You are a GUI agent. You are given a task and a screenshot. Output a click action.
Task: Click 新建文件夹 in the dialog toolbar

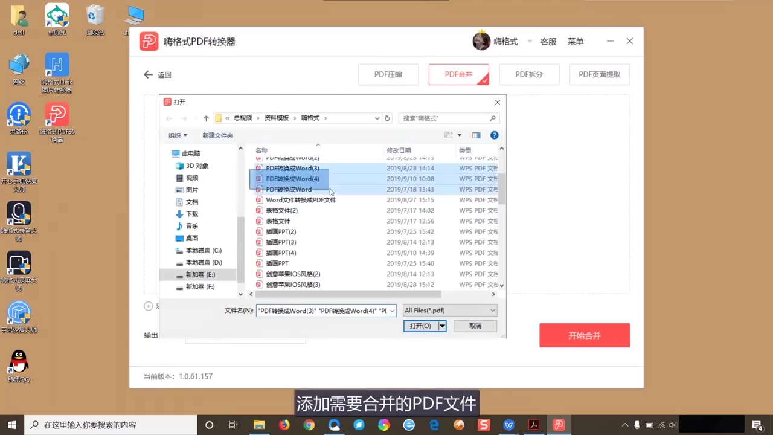[x=217, y=135]
